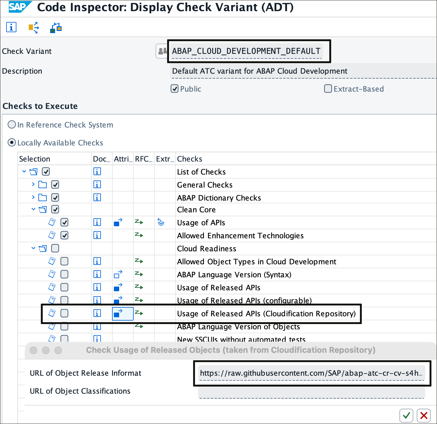This screenshot has height=424, width=437.
Task: Confirm the dialog with the green checkmark button
Action: [406, 415]
